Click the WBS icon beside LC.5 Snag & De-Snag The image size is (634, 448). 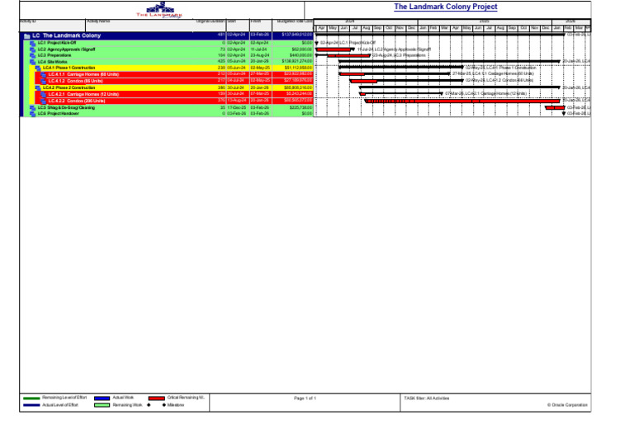click(33, 108)
